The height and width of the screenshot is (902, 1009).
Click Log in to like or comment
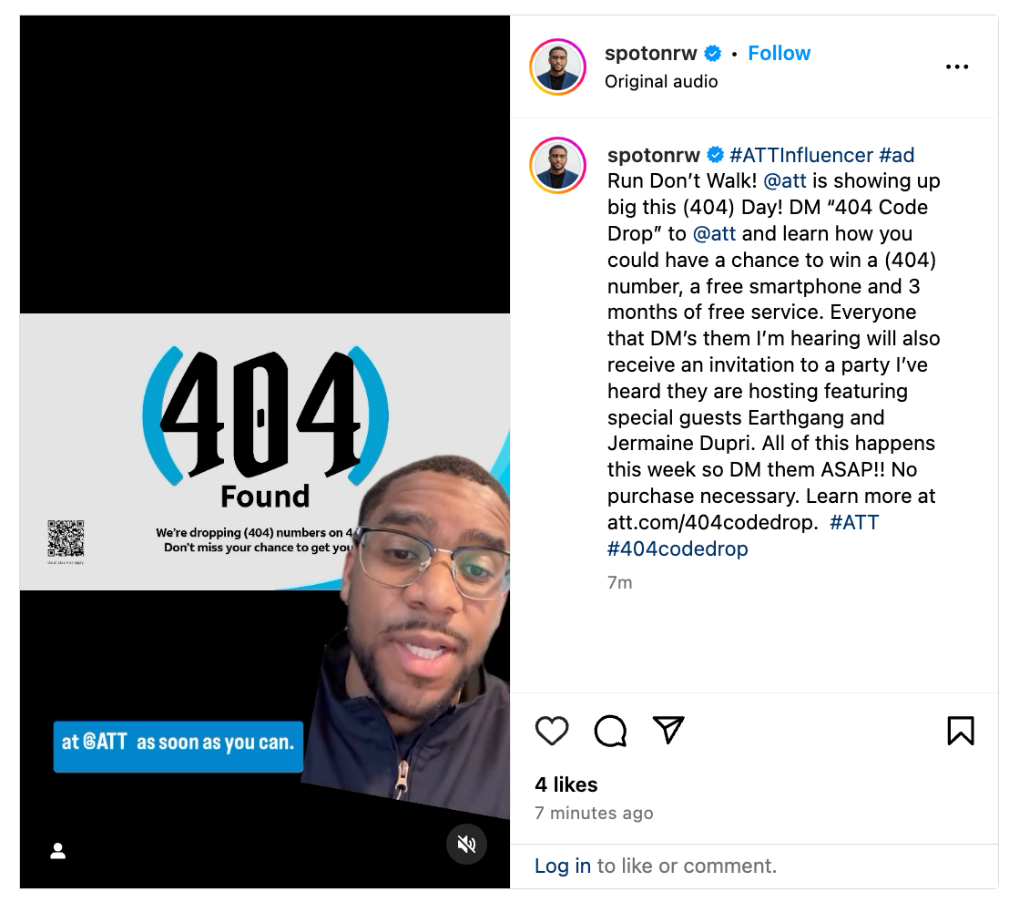(563, 866)
